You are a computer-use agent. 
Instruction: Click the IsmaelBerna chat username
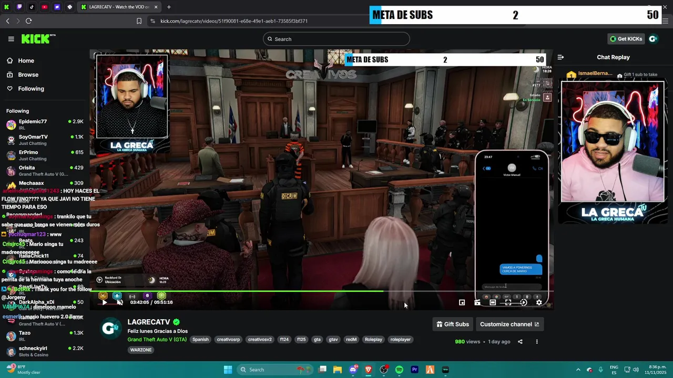(595, 73)
